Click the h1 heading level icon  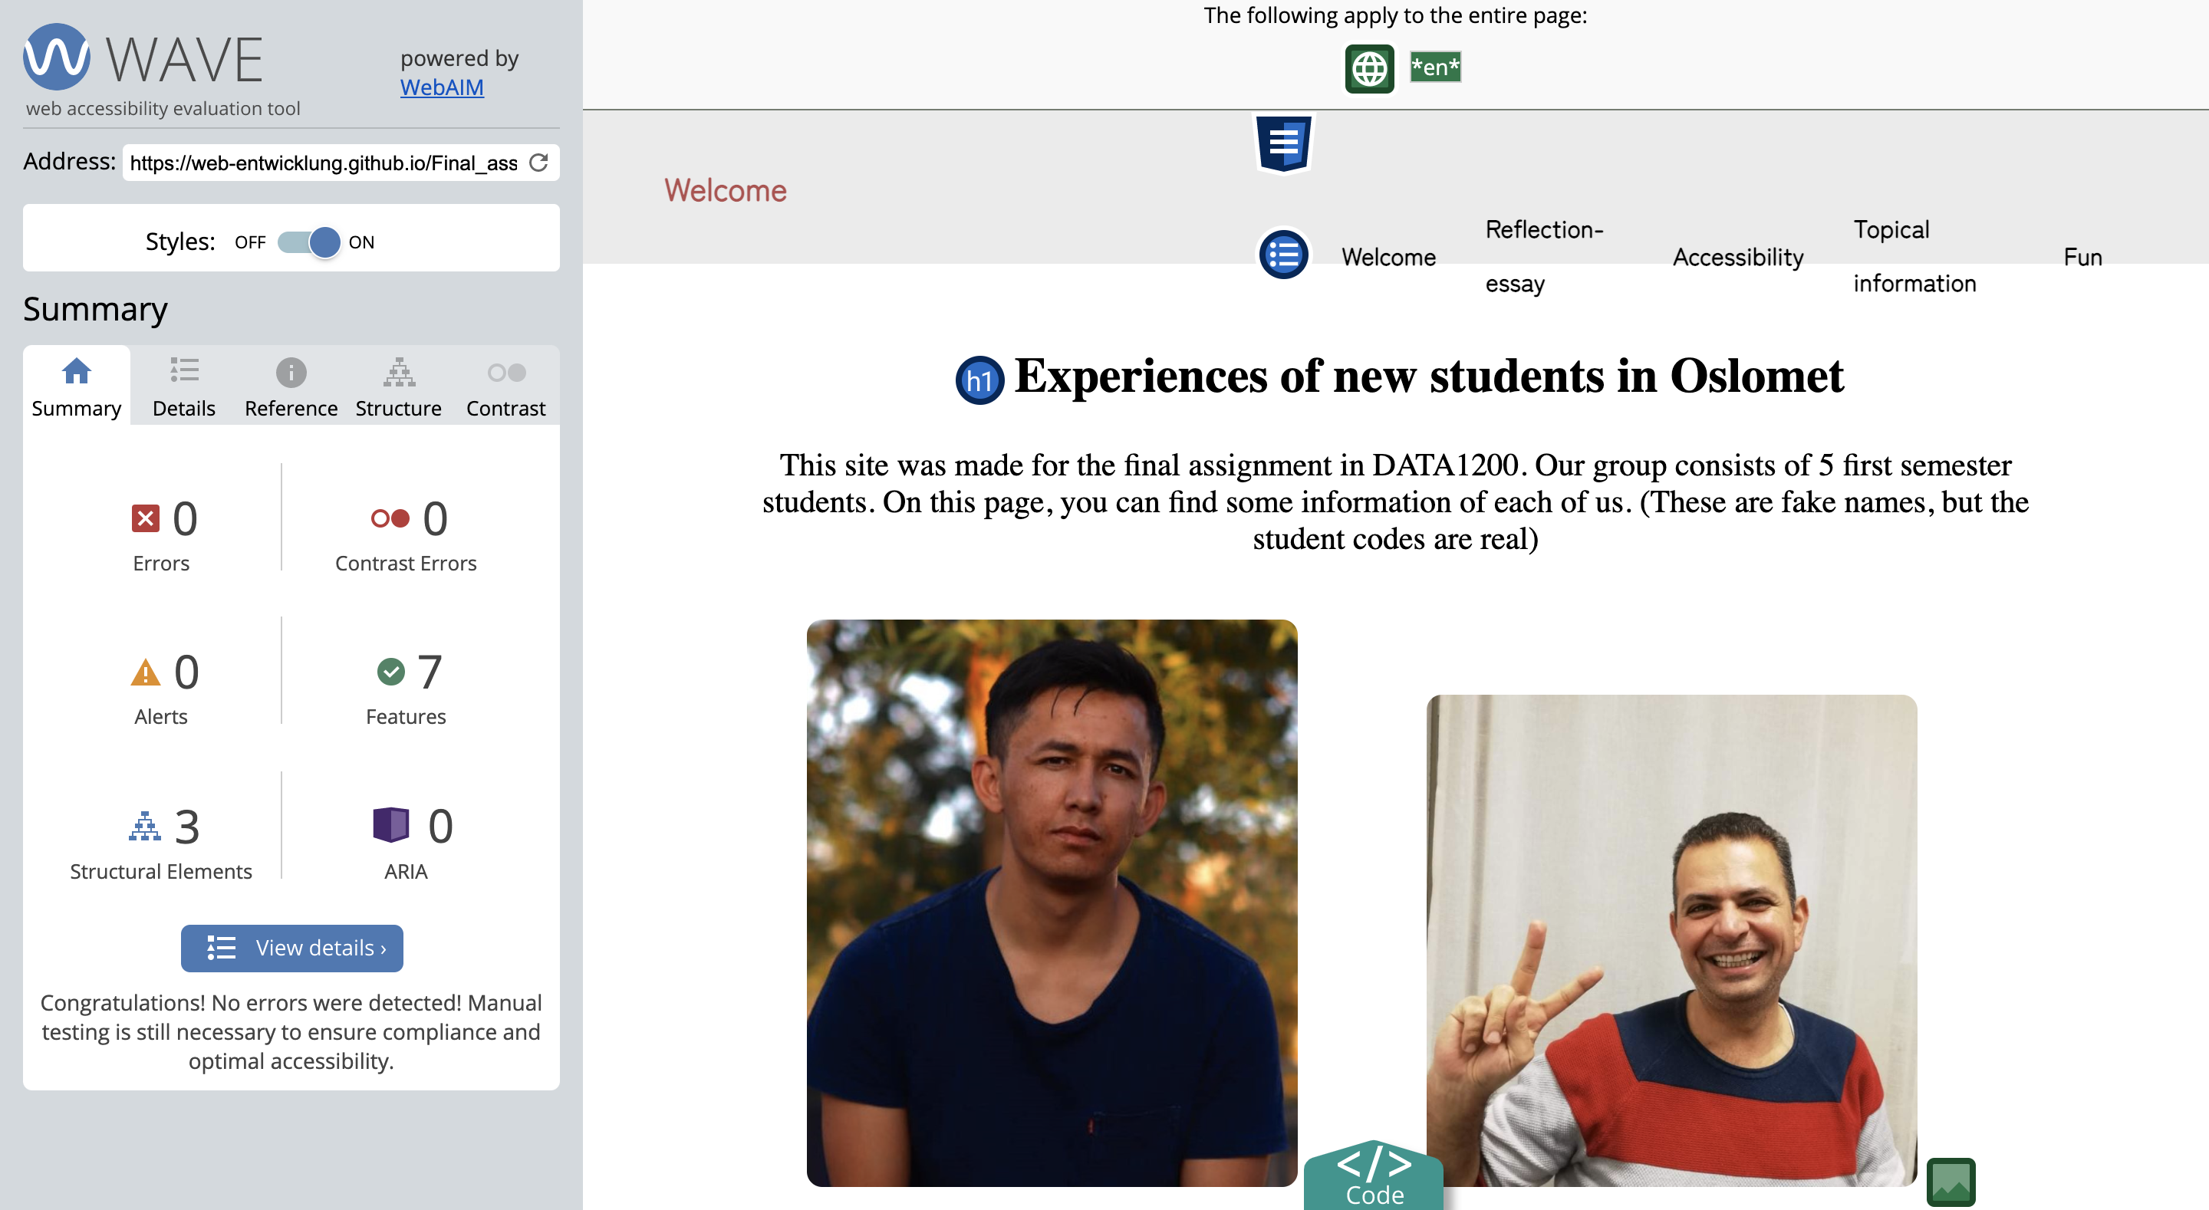(979, 380)
